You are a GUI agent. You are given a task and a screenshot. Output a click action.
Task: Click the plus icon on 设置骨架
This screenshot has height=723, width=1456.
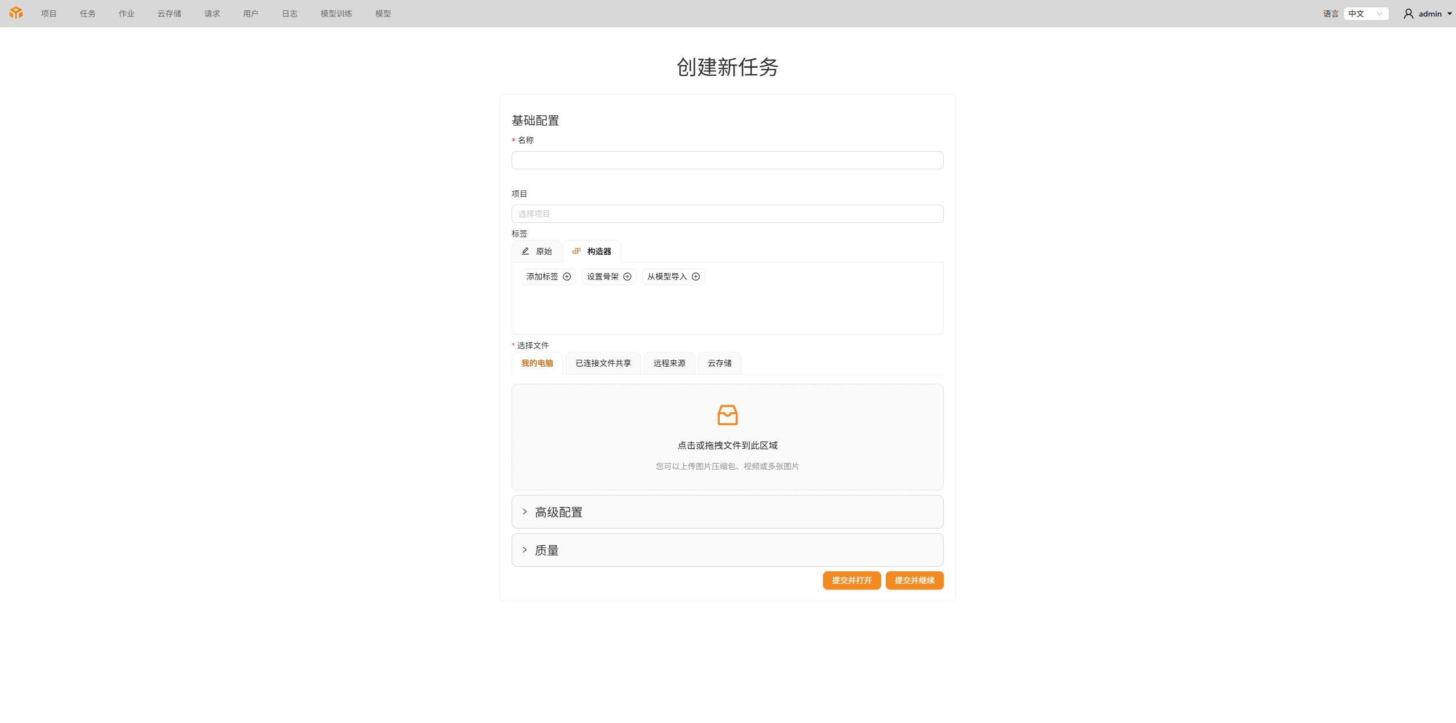[x=627, y=277]
